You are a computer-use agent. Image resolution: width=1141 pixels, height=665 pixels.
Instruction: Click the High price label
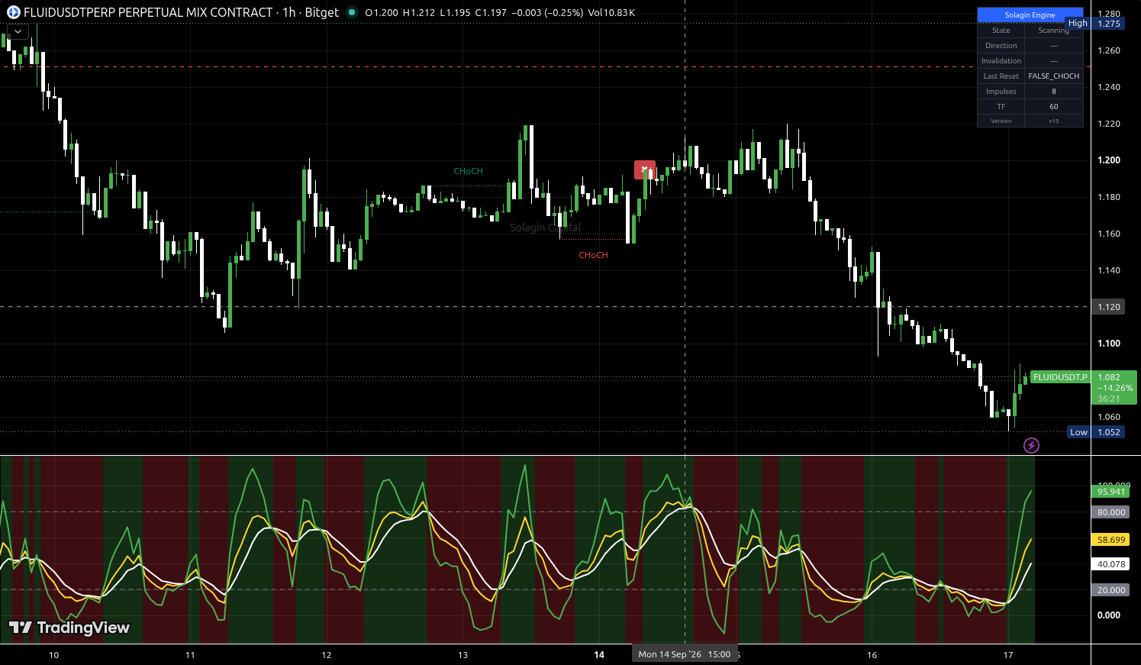(1078, 23)
